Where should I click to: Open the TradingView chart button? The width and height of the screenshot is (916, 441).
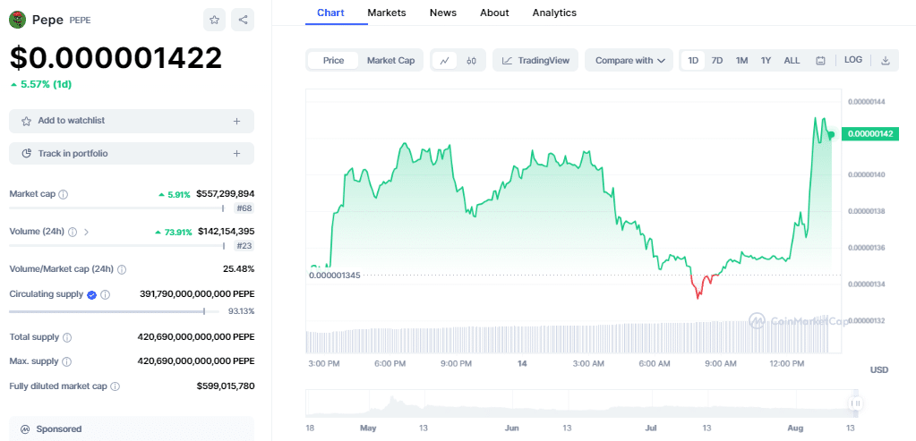point(535,61)
